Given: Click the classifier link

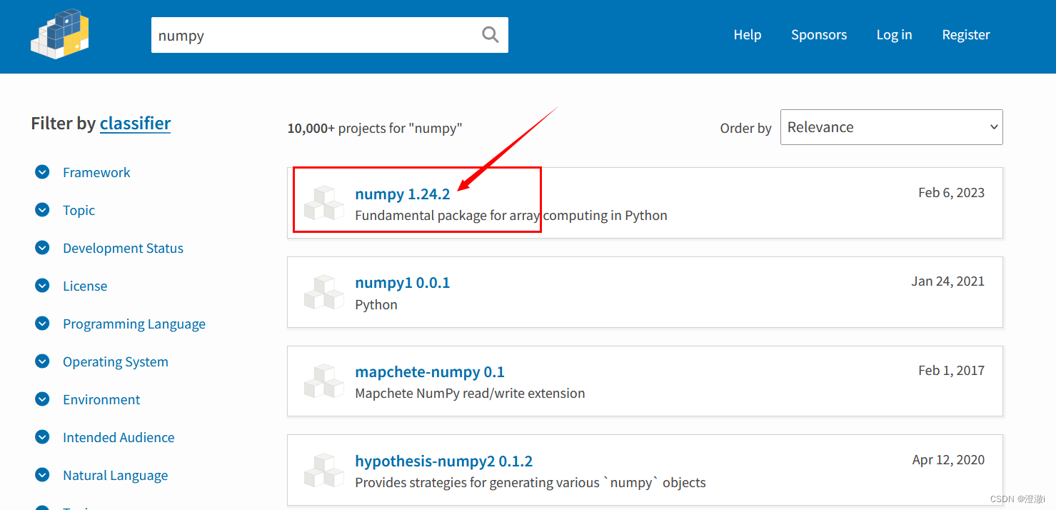Looking at the screenshot, I should [135, 123].
